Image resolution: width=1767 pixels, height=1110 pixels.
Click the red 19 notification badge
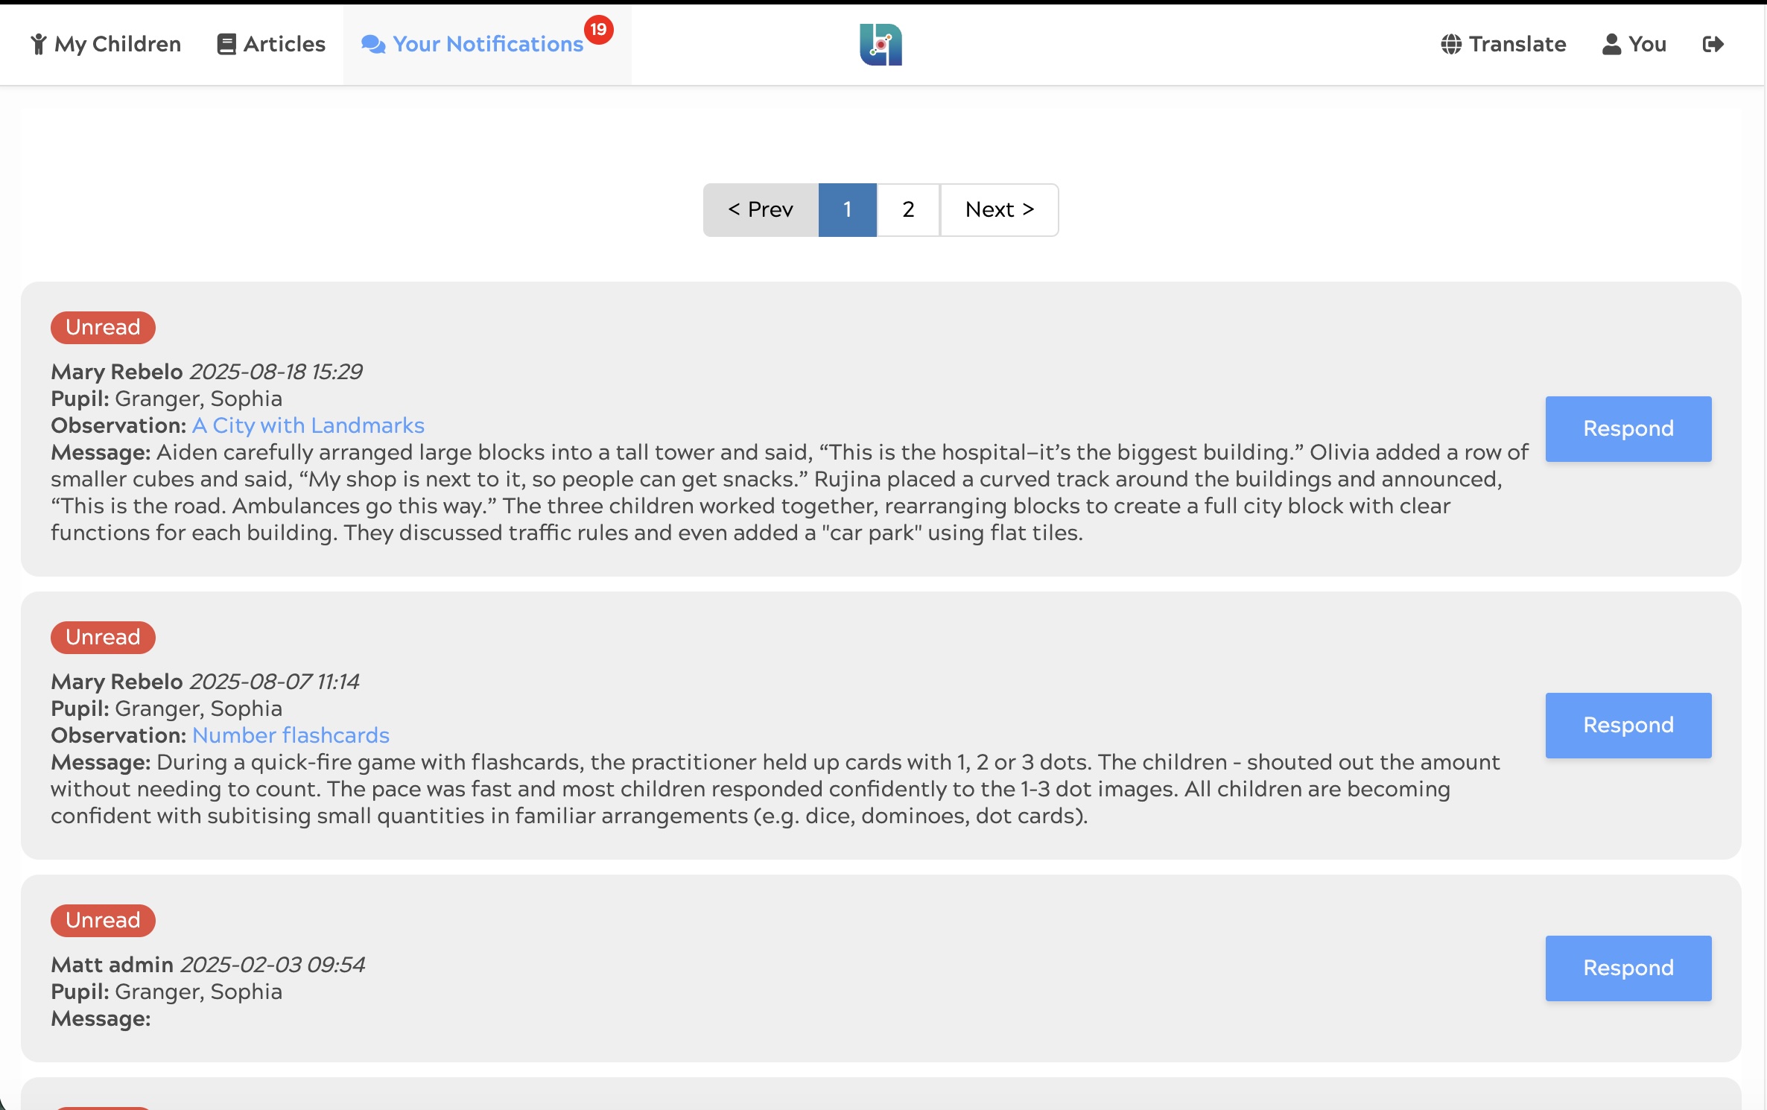[x=598, y=30]
